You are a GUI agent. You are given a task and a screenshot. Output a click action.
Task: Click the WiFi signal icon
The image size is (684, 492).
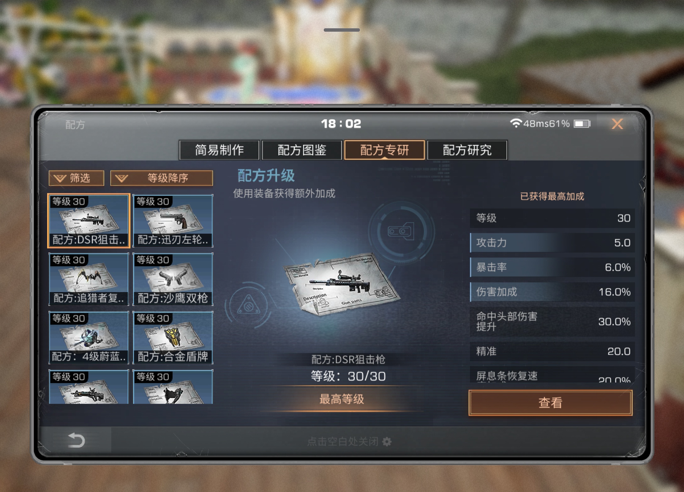[516, 123]
